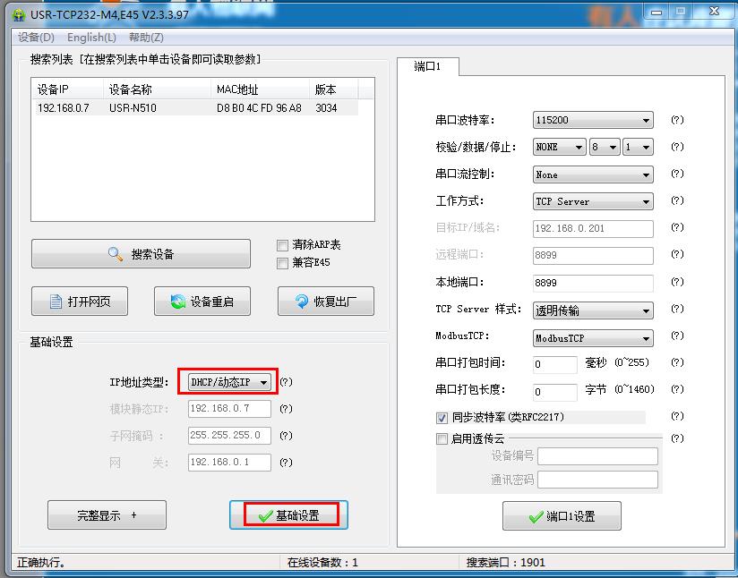This screenshot has width=738, height=578.
Task: Open IP地址类型 dropdown DHCP/动态IP
Action: point(228,382)
